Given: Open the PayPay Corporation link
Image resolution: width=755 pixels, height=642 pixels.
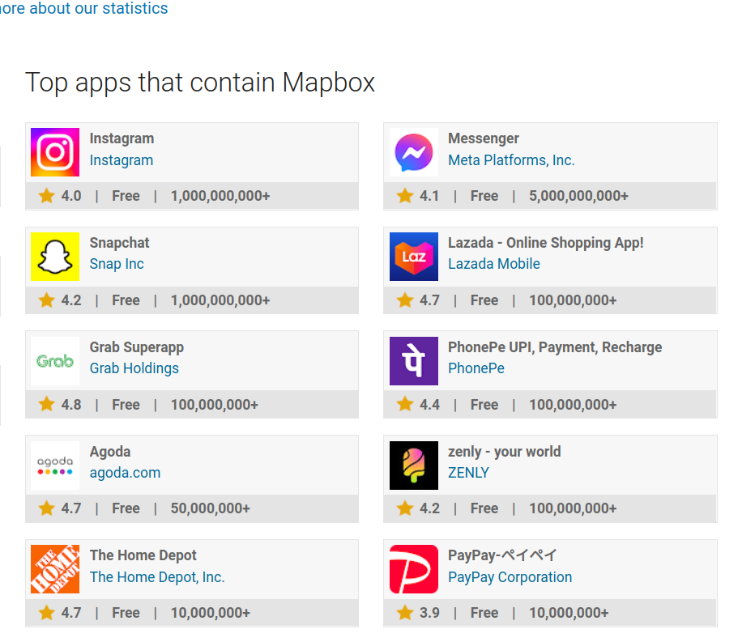Looking at the screenshot, I should (x=510, y=577).
